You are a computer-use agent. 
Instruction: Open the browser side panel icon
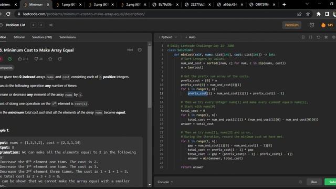click(327, 14)
